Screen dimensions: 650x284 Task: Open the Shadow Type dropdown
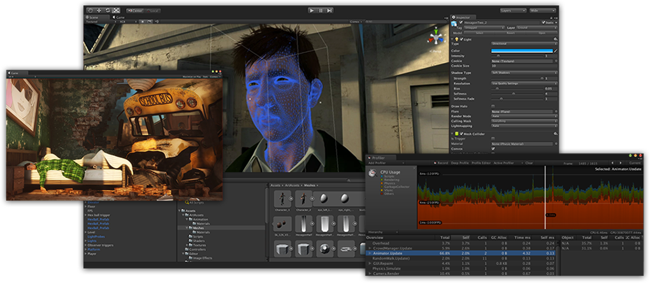(x=523, y=73)
